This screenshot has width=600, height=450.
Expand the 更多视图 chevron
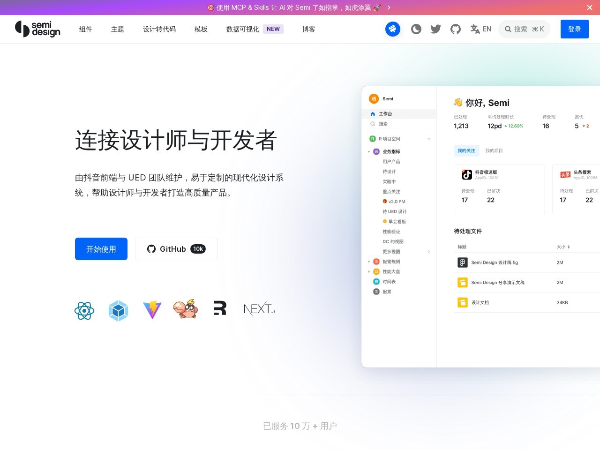(x=429, y=252)
